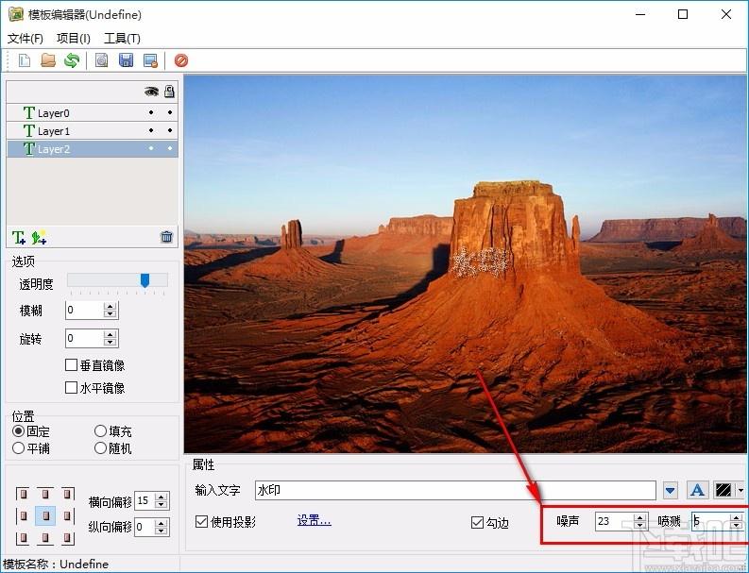The image size is (749, 573).
Task: Add a new image layer with plant+ icon
Action: [x=39, y=237]
